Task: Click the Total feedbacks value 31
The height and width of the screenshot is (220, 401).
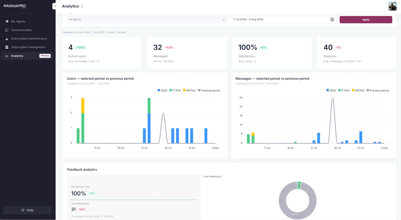Action: 73,209
